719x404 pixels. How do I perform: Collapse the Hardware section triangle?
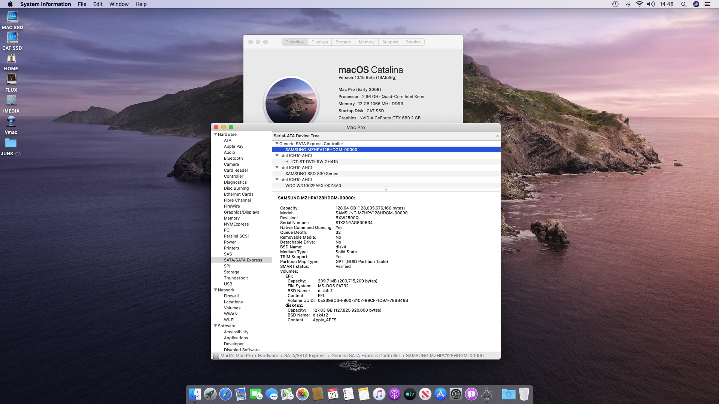point(215,134)
